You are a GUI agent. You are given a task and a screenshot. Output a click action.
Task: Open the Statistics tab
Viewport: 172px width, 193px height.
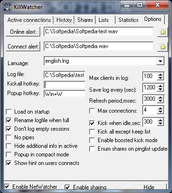point(128,20)
